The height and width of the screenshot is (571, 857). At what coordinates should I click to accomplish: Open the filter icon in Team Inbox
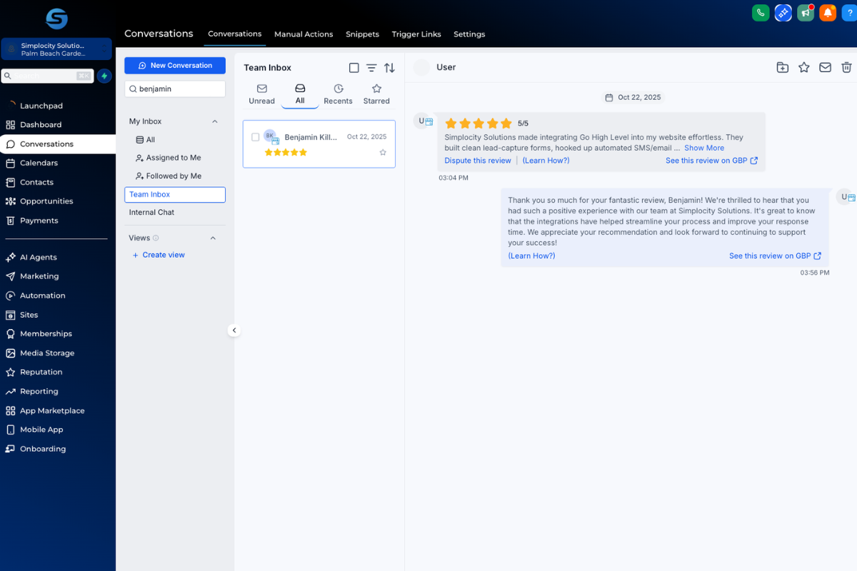(371, 67)
